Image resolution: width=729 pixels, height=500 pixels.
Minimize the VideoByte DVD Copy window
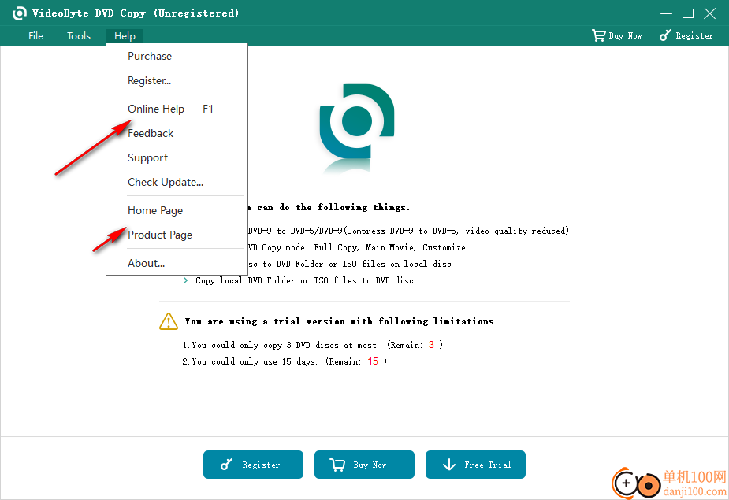[x=666, y=13]
